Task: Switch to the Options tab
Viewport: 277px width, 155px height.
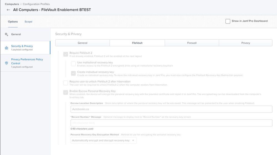Action: (x=13, y=22)
